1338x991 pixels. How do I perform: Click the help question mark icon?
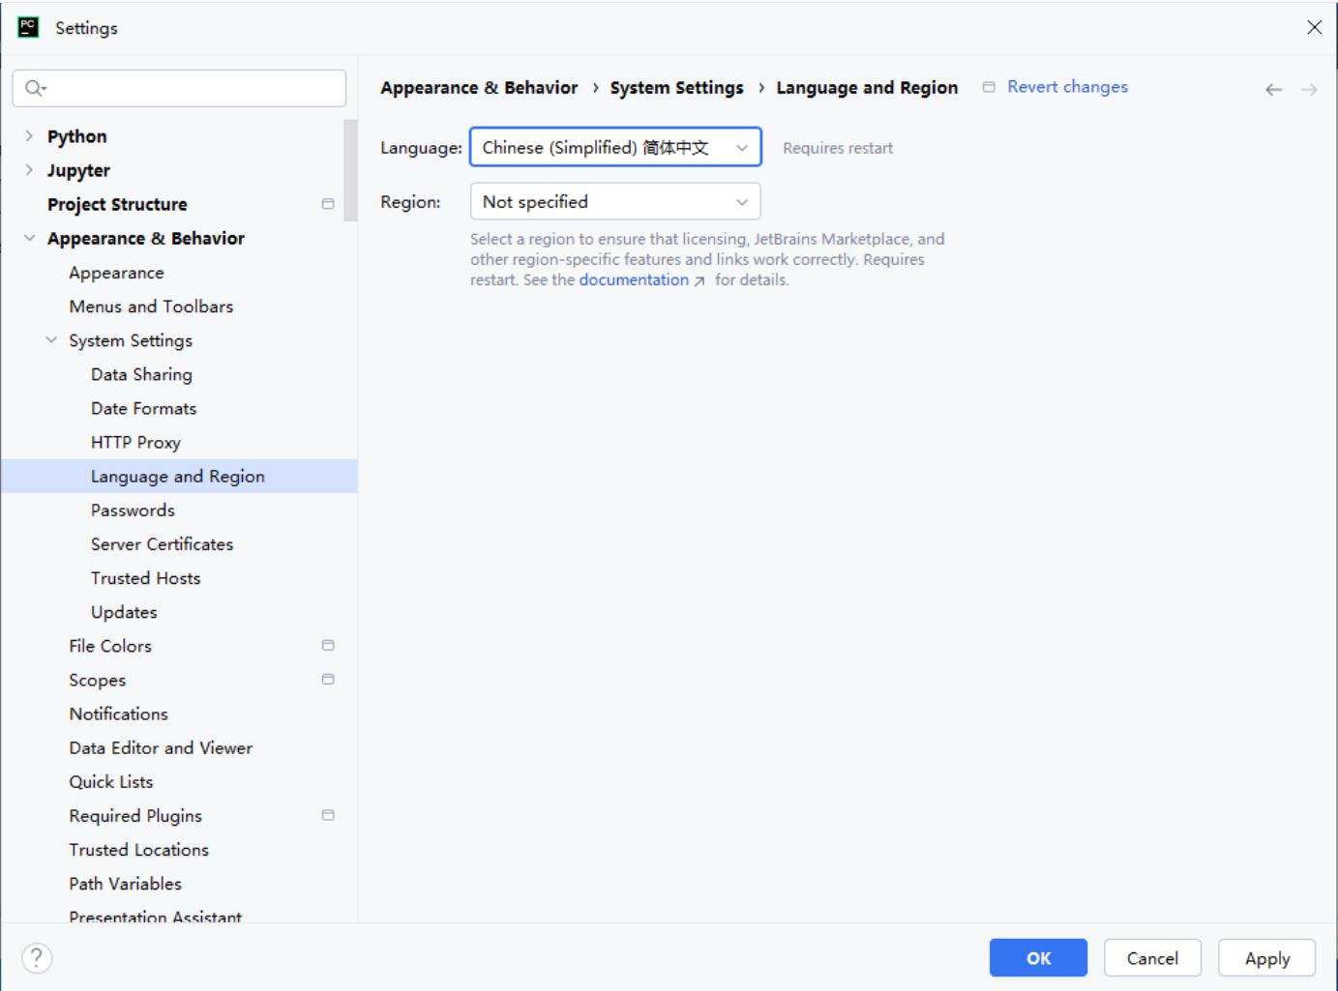pos(37,958)
